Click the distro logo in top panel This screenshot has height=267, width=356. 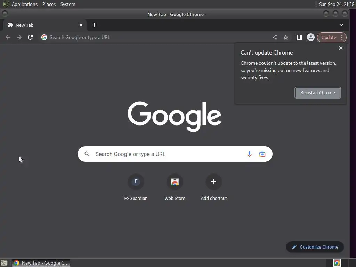[6, 4]
